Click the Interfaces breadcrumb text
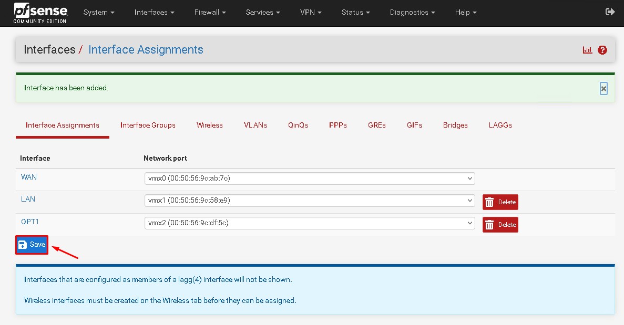624x325 pixels. 49,50
